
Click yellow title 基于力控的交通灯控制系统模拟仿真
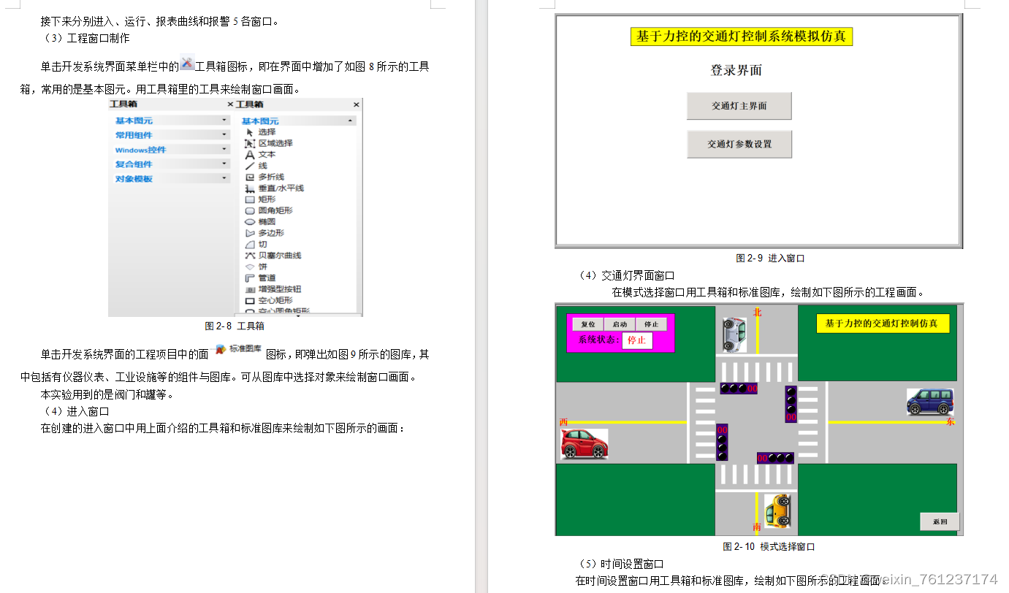(x=742, y=37)
